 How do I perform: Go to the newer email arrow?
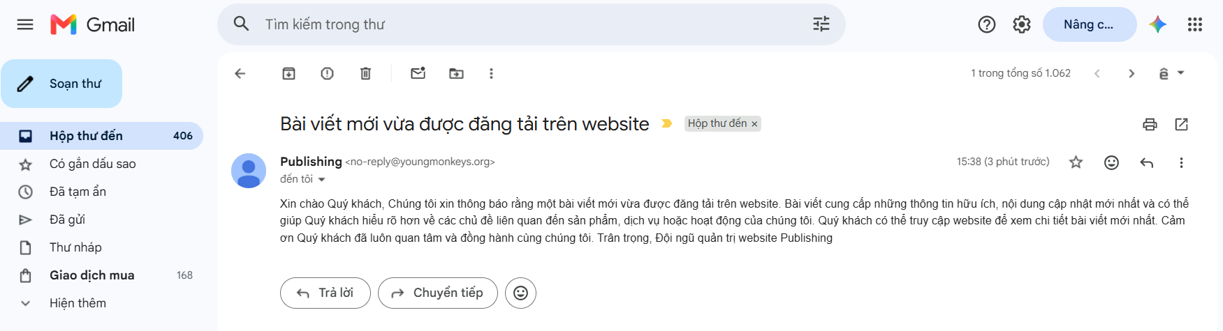(x=1097, y=73)
